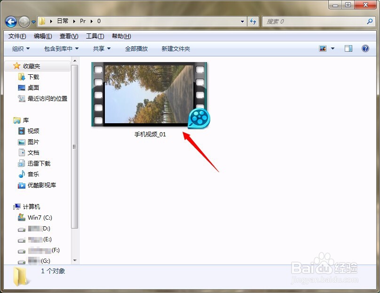Screen dimensions: 380x293
Task: Open the 包含到库中 dropdown
Action: 61,49
